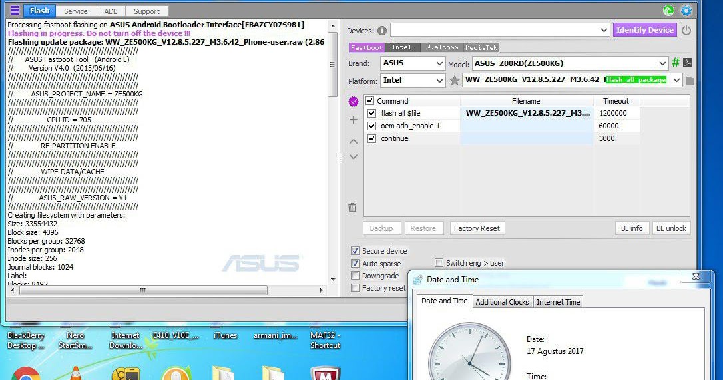Click the Backup button

(x=381, y=228)
